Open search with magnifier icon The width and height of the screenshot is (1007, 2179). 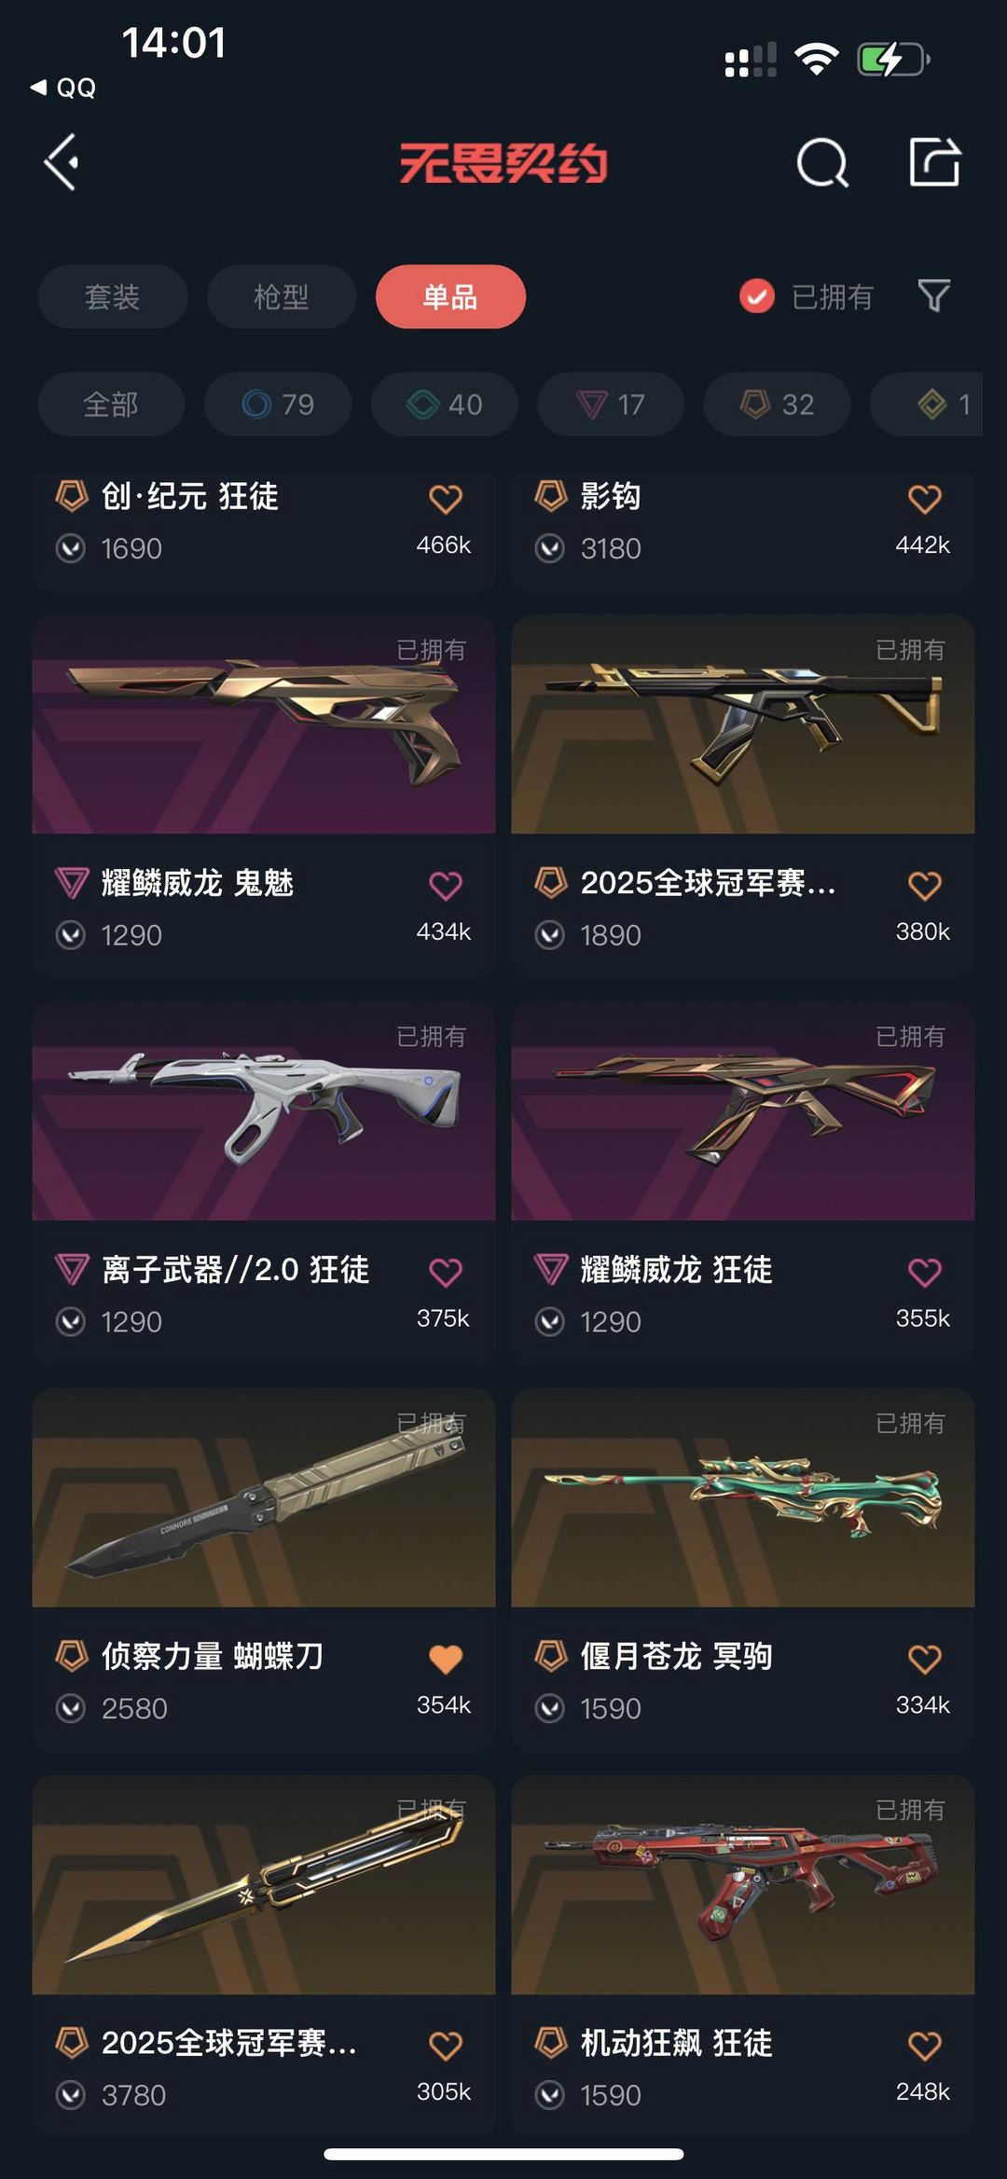pos(822,163)
